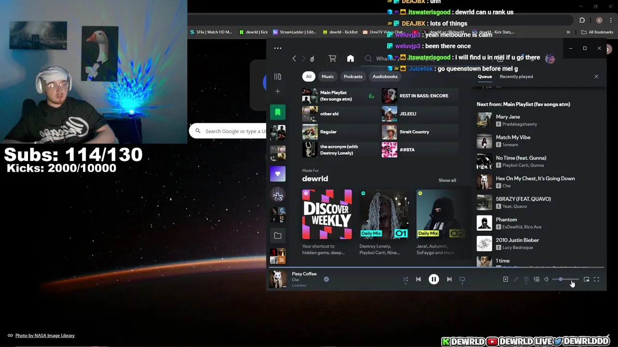Viewport: 618px width, 347px height.
Task: Enter Spotify full screen mode
Action: click(x=597, y=279)
